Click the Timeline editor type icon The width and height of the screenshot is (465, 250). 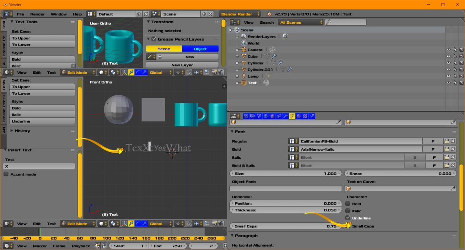8,246
